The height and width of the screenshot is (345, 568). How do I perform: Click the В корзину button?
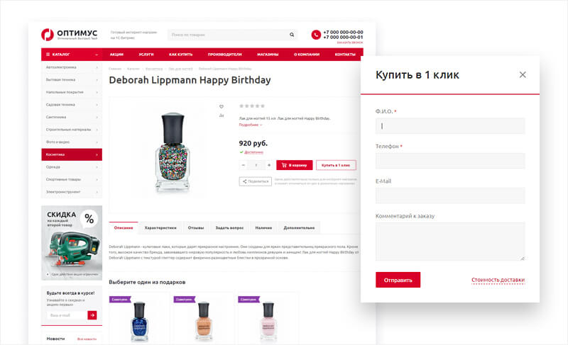[x=294, y=165]
